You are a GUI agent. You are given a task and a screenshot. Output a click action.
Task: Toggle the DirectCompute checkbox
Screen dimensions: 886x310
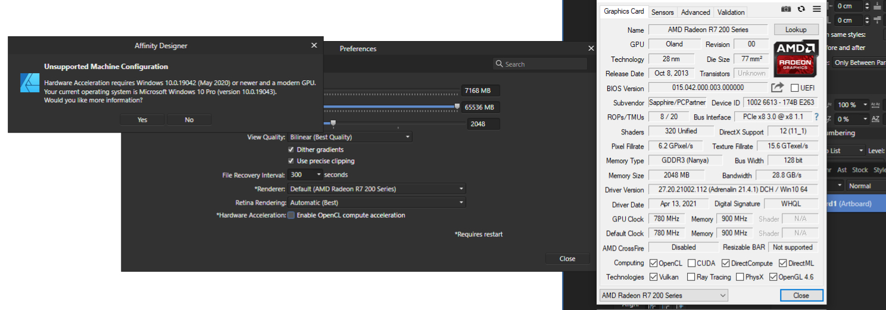click(x=725, y=263)
